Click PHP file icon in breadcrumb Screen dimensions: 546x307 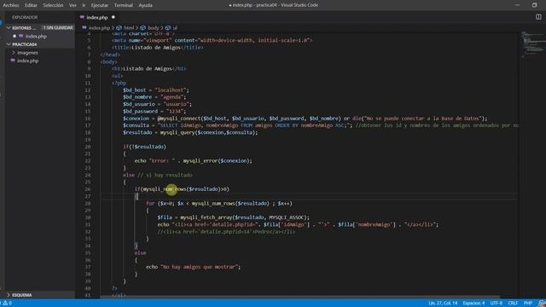pos(84,27)
